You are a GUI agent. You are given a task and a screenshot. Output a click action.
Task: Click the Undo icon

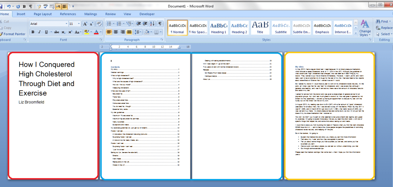pos(9,6)
